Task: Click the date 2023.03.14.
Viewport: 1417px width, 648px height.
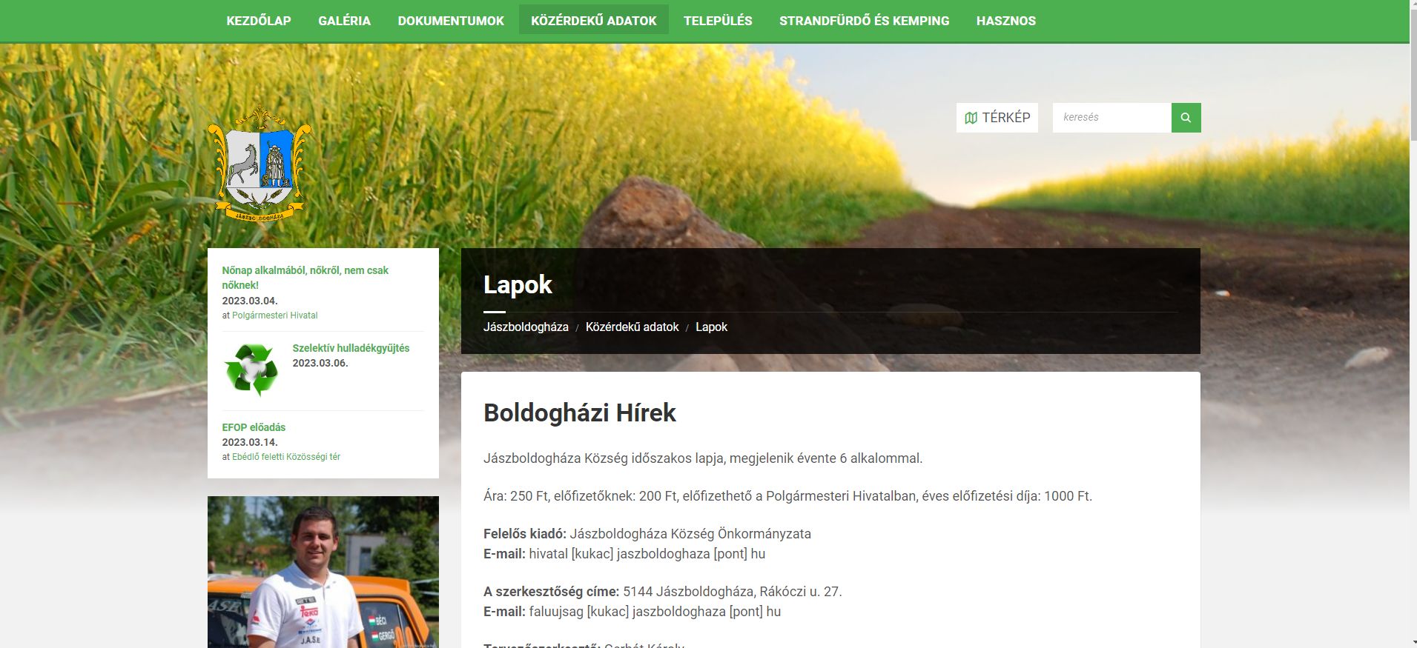Action: click(x=250, y=442)
